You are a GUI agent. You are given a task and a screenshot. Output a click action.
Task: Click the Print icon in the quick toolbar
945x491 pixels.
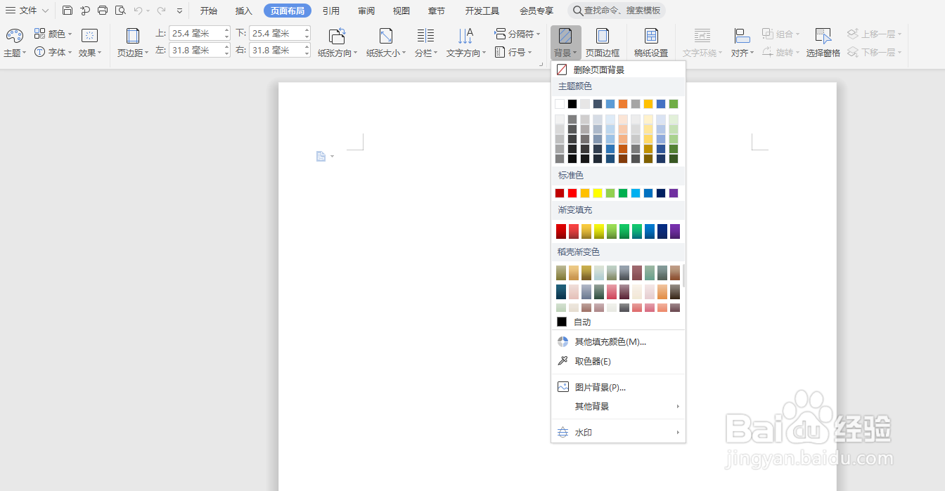[103, 11]
